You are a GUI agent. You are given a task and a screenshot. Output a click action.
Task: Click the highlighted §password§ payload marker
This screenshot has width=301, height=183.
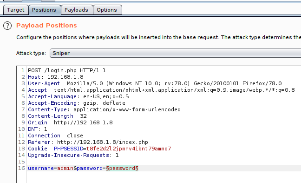pyautogui.click(x=122, y=169)
